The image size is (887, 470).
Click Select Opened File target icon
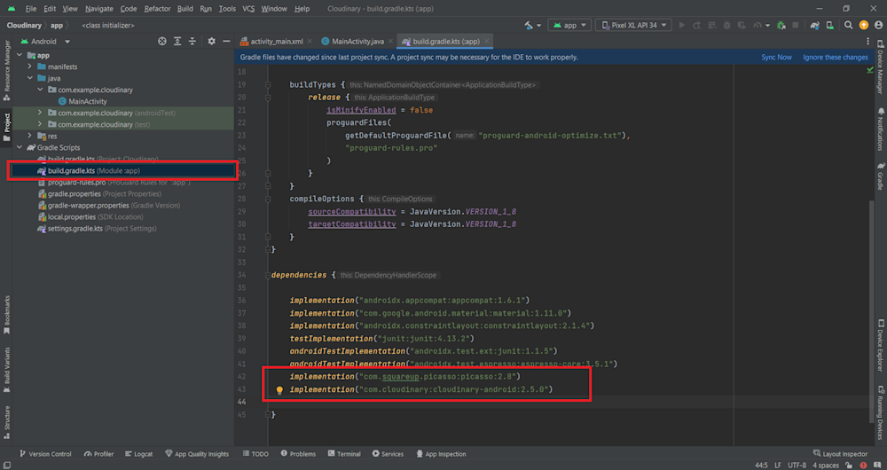click(162, 42)
